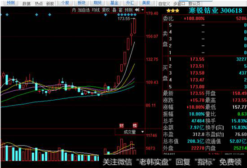Click the three-star rating icon
The width and height of the screenshot is (247, 168).
[173, 11]
